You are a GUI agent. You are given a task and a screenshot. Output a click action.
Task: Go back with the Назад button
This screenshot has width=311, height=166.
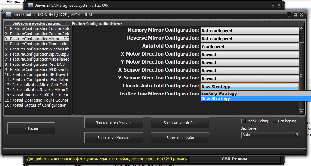[x=31, y=128]
